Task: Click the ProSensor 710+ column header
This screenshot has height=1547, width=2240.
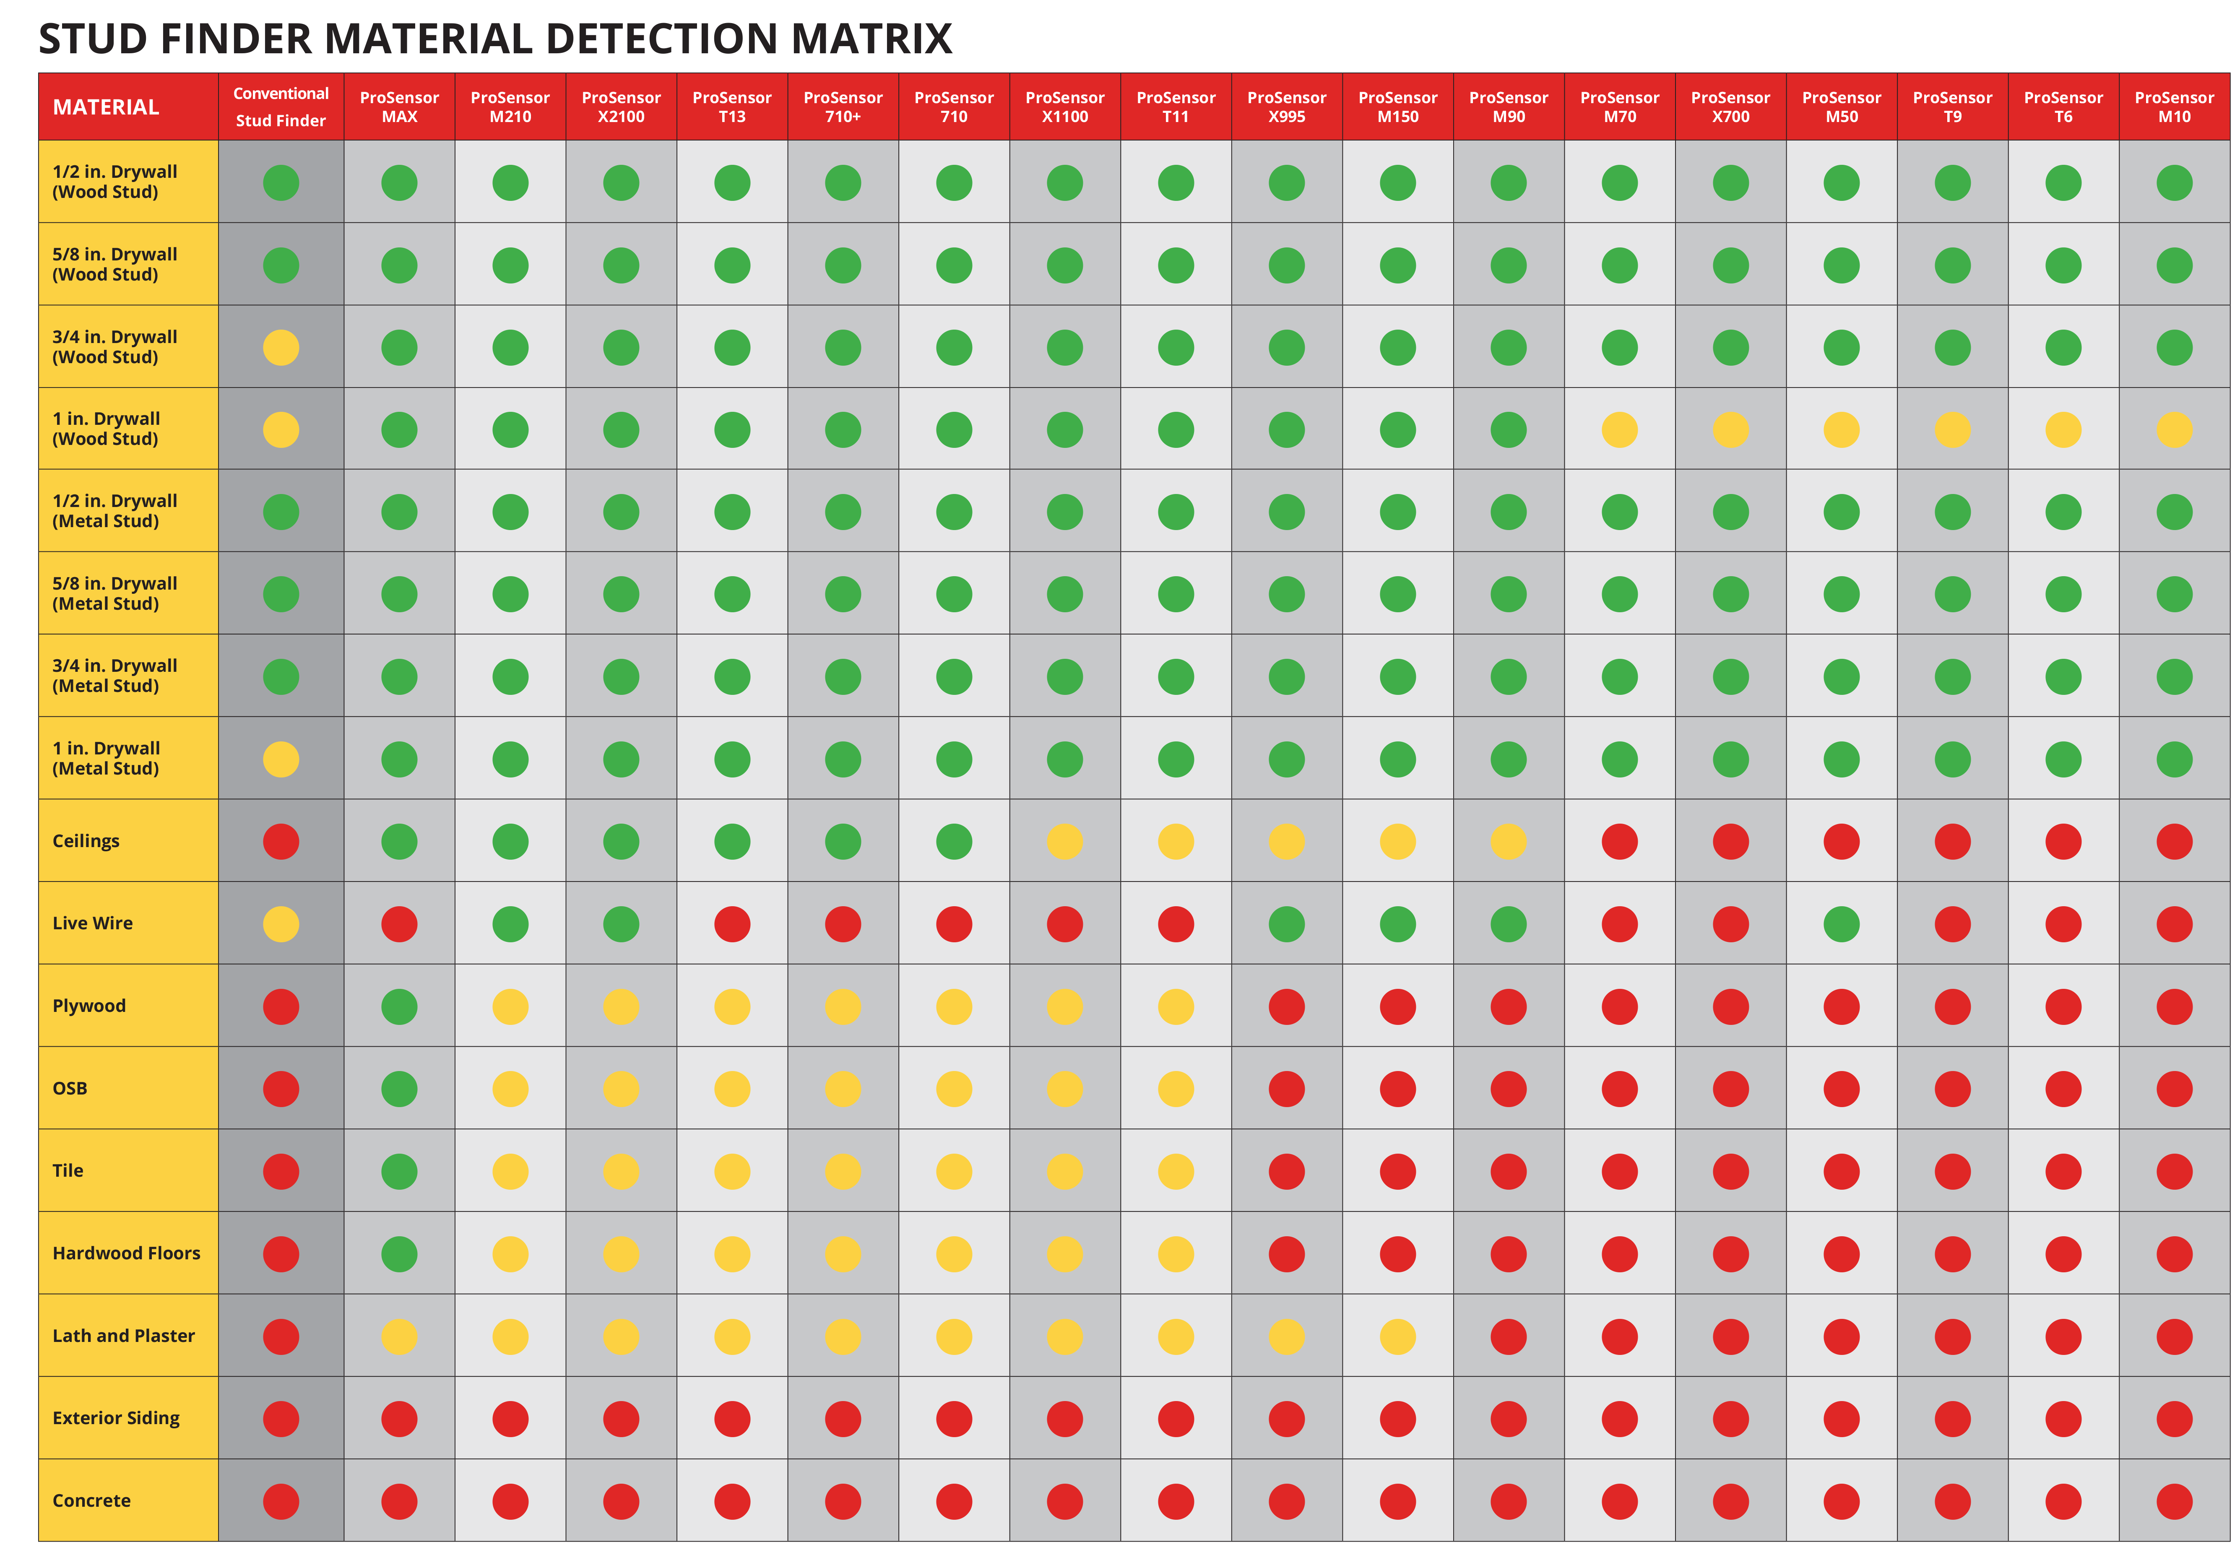Action: (x=843, y=107)
